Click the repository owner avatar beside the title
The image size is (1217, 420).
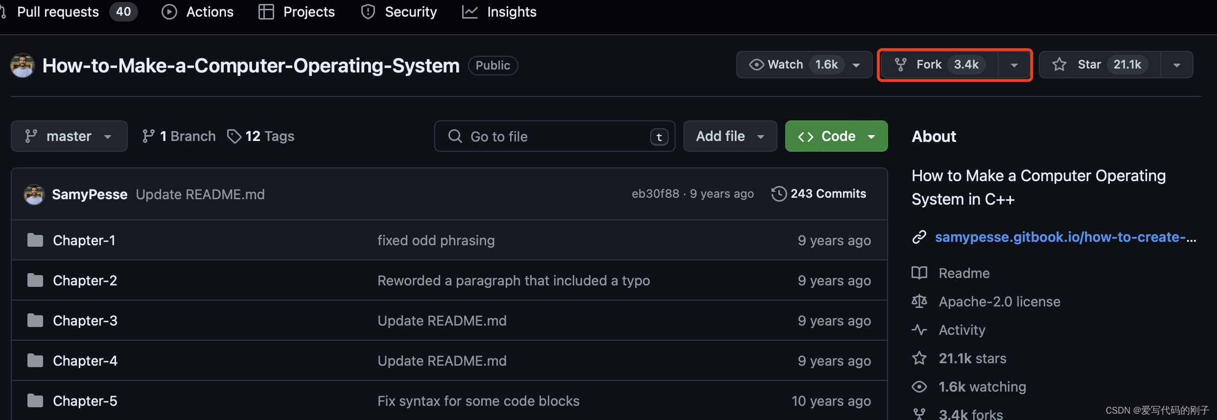pyautogui.click(x=23, y=66)
